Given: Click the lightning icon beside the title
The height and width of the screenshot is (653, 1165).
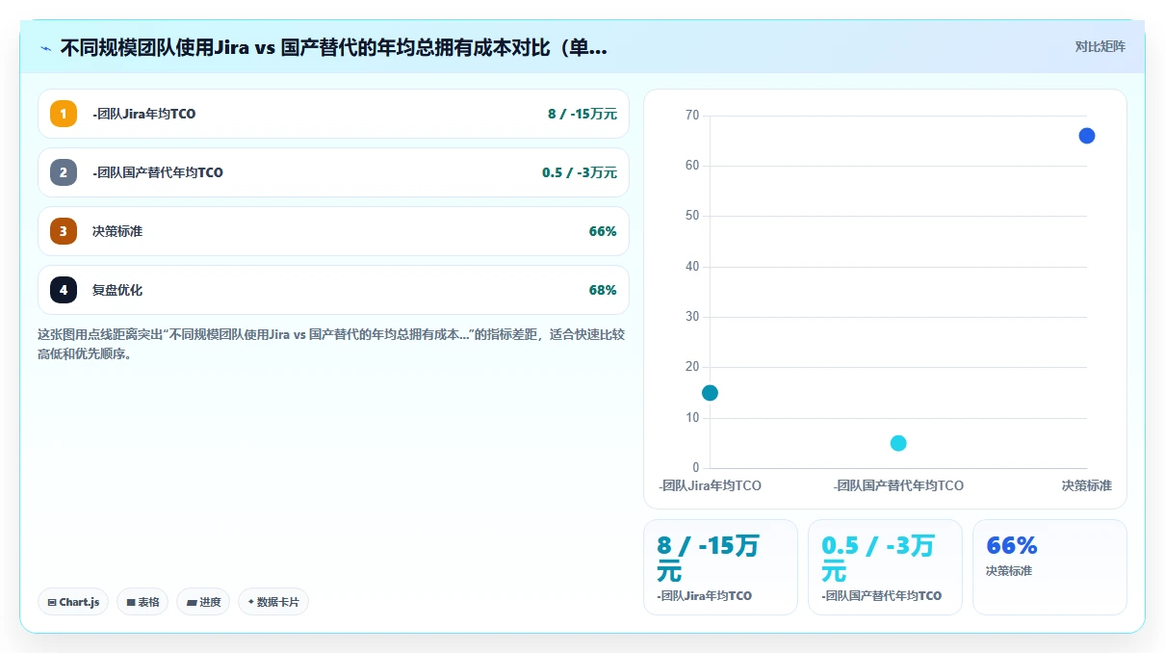Looking at the screenshot, I should click(x=46, y=48).
